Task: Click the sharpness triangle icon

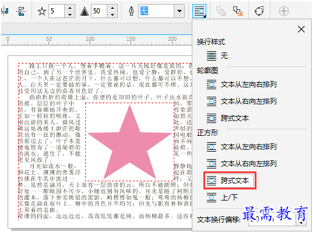Action: [x=85, y=11]
